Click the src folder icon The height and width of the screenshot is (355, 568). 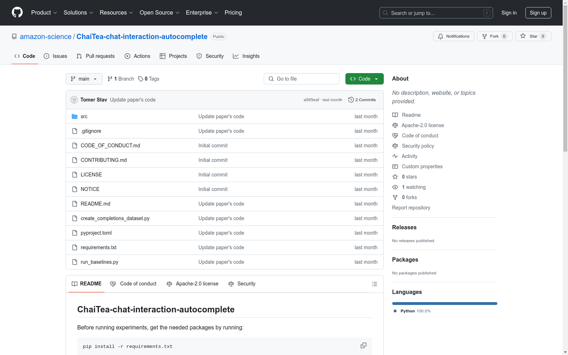75,116
